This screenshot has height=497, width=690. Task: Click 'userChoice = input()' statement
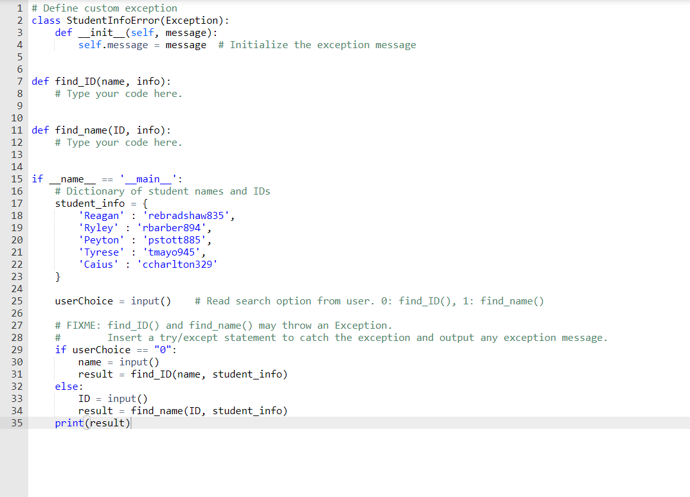[112, 301]
